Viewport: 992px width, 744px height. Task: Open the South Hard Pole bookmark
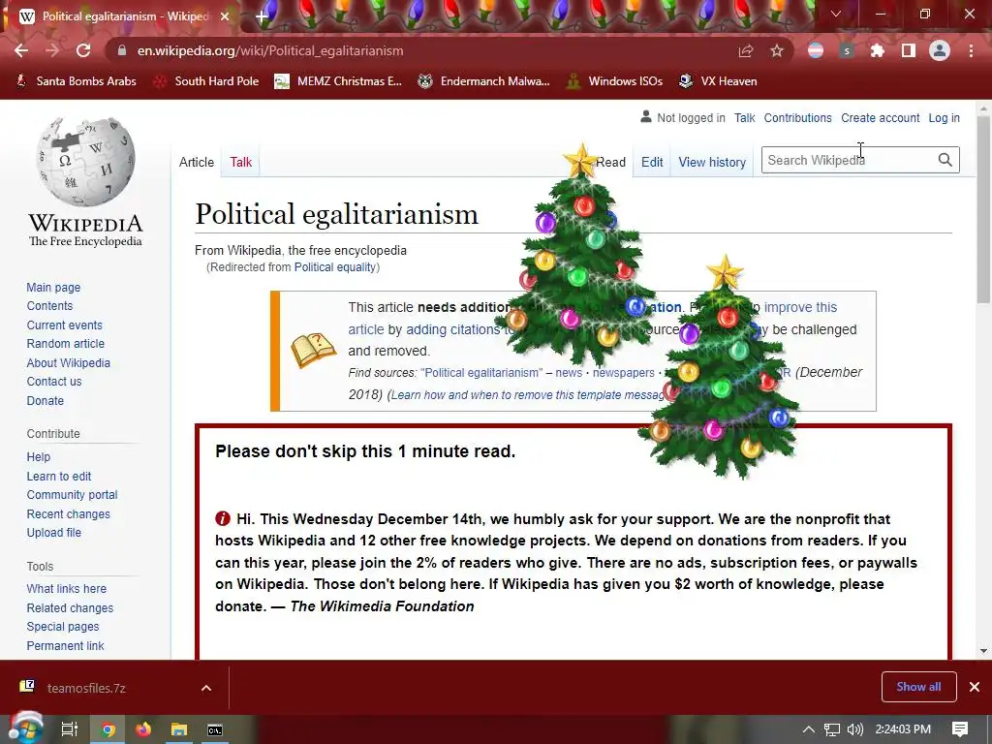pos(207,81)
